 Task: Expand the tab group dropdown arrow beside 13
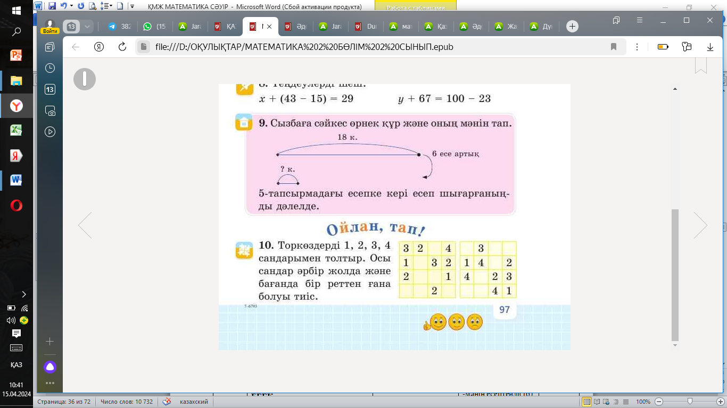pos(87,26)
